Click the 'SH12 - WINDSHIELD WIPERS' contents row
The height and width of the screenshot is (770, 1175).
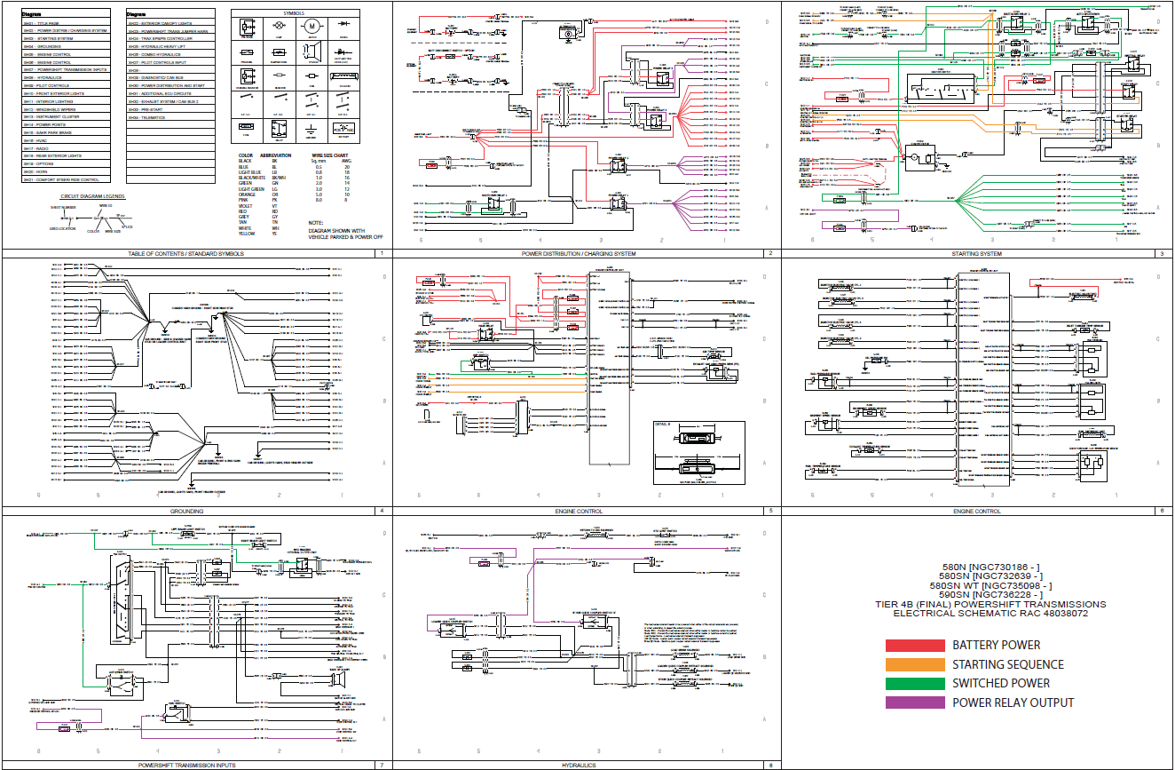(66, 109)
